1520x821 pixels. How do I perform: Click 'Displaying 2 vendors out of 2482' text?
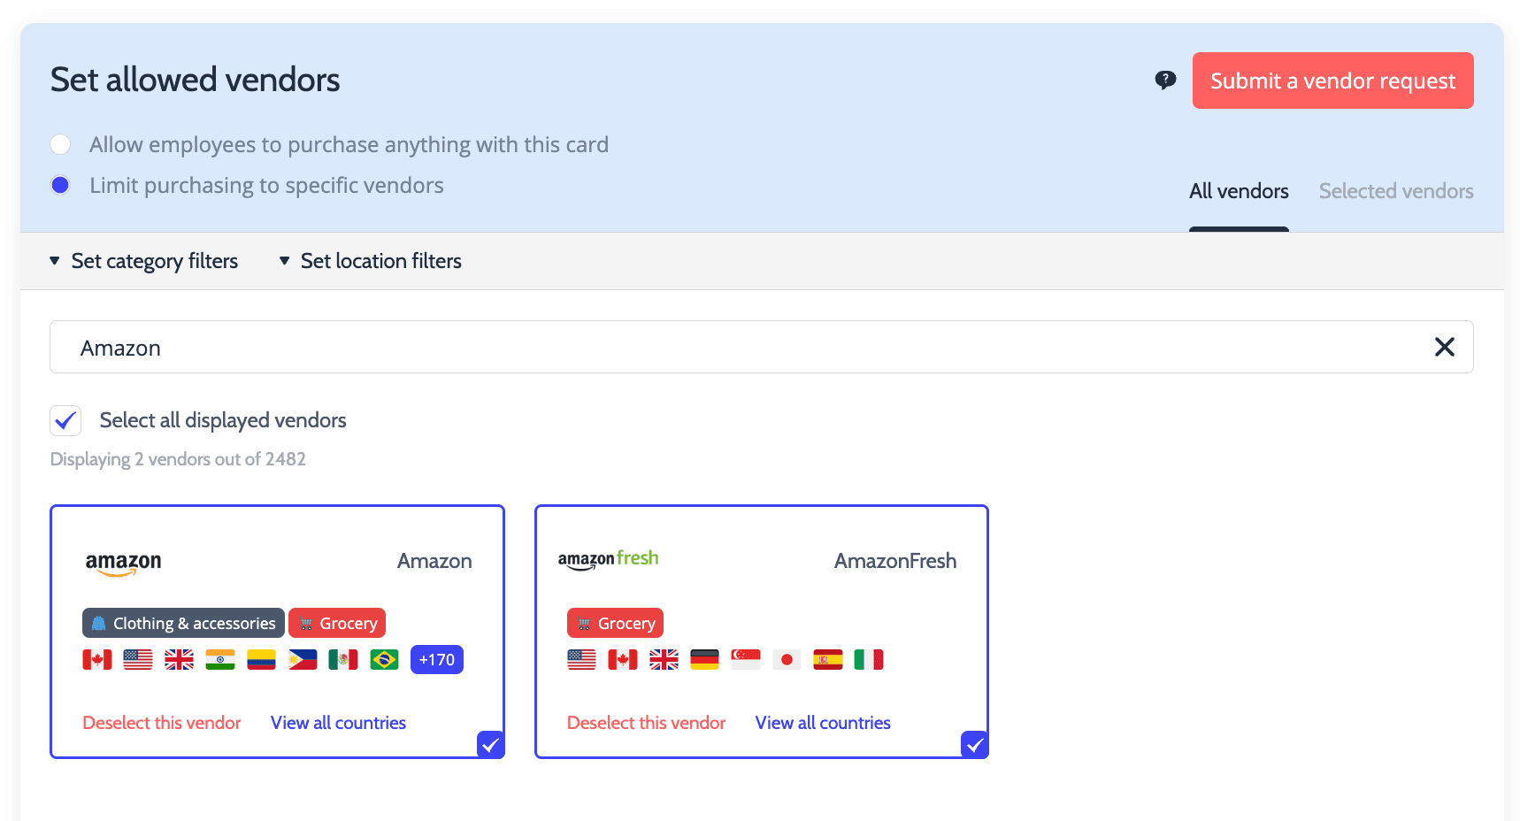(178, 459)
